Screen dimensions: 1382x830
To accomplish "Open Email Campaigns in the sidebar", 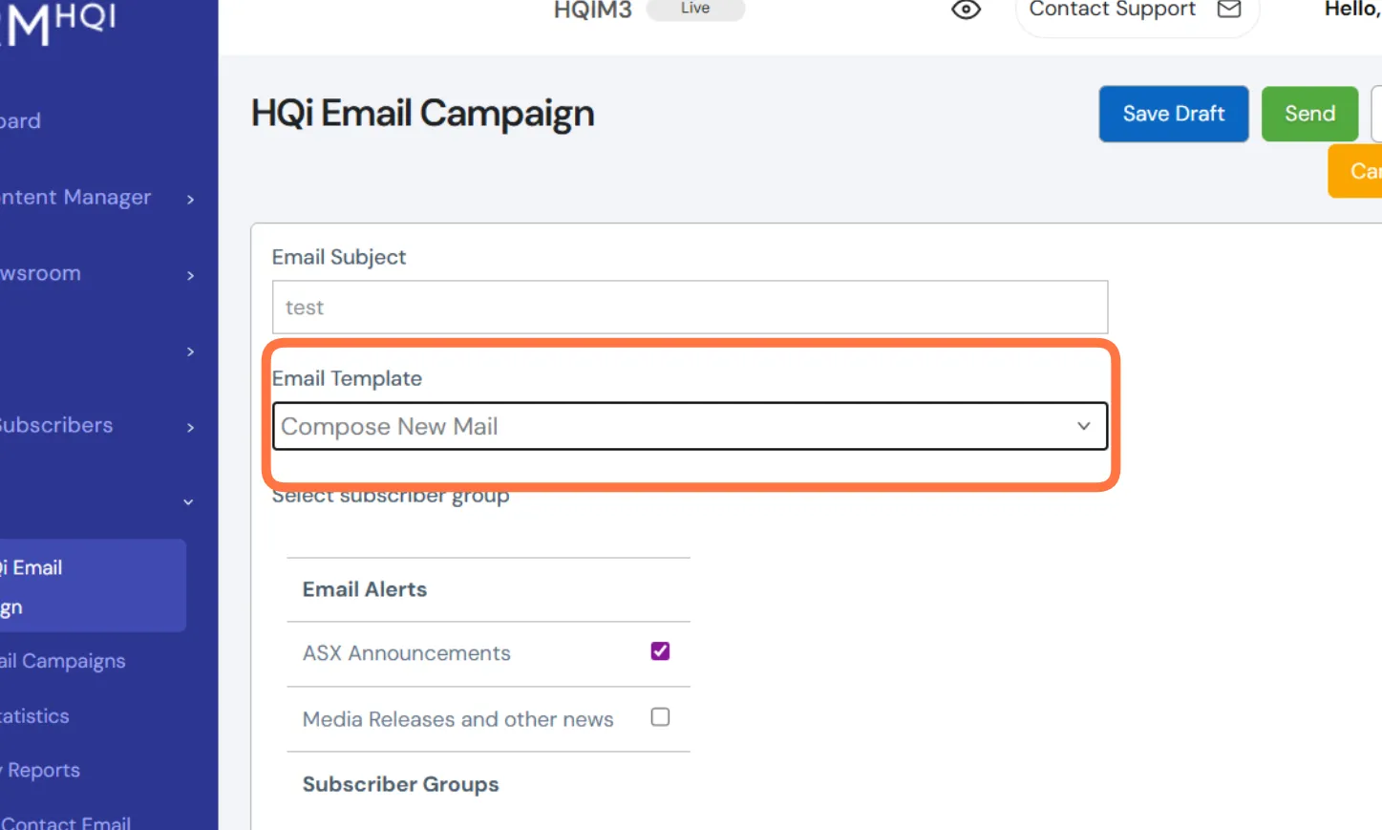I will click(x=63, y=661).
